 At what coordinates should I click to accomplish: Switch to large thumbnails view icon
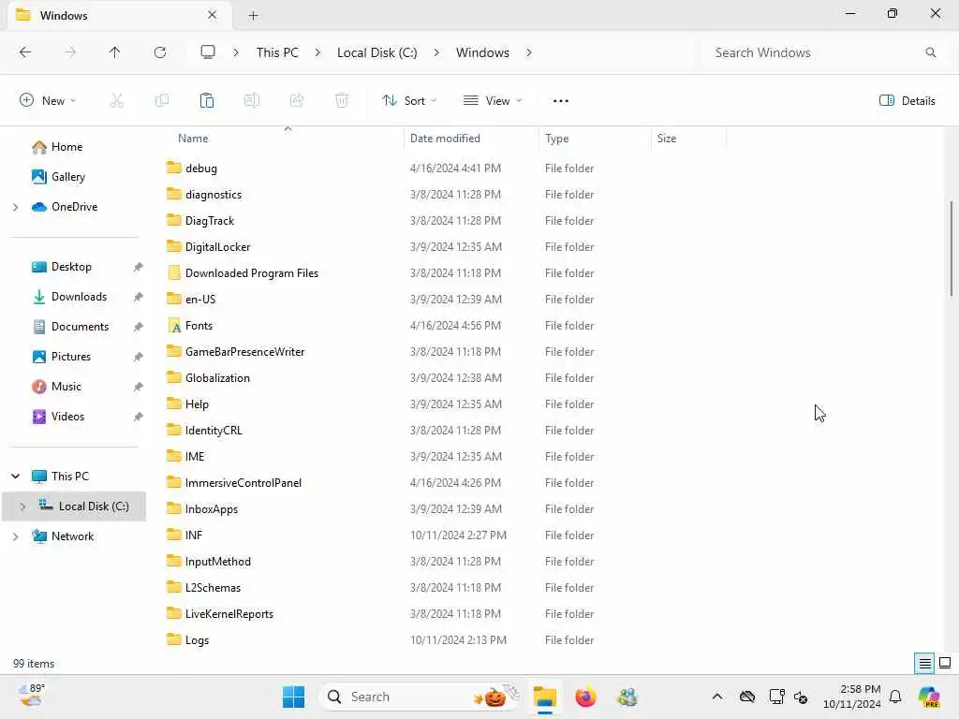945,663
